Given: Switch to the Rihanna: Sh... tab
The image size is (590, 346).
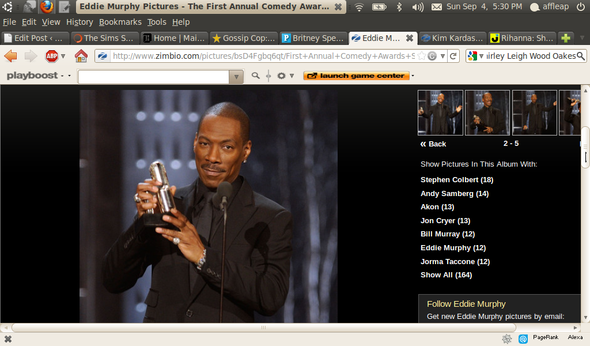Looking at the screenshot, I should tap(522, 38).
